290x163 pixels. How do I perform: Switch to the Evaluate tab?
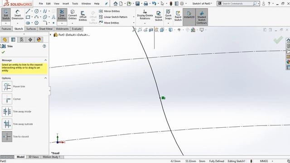(x=77, y=29)
